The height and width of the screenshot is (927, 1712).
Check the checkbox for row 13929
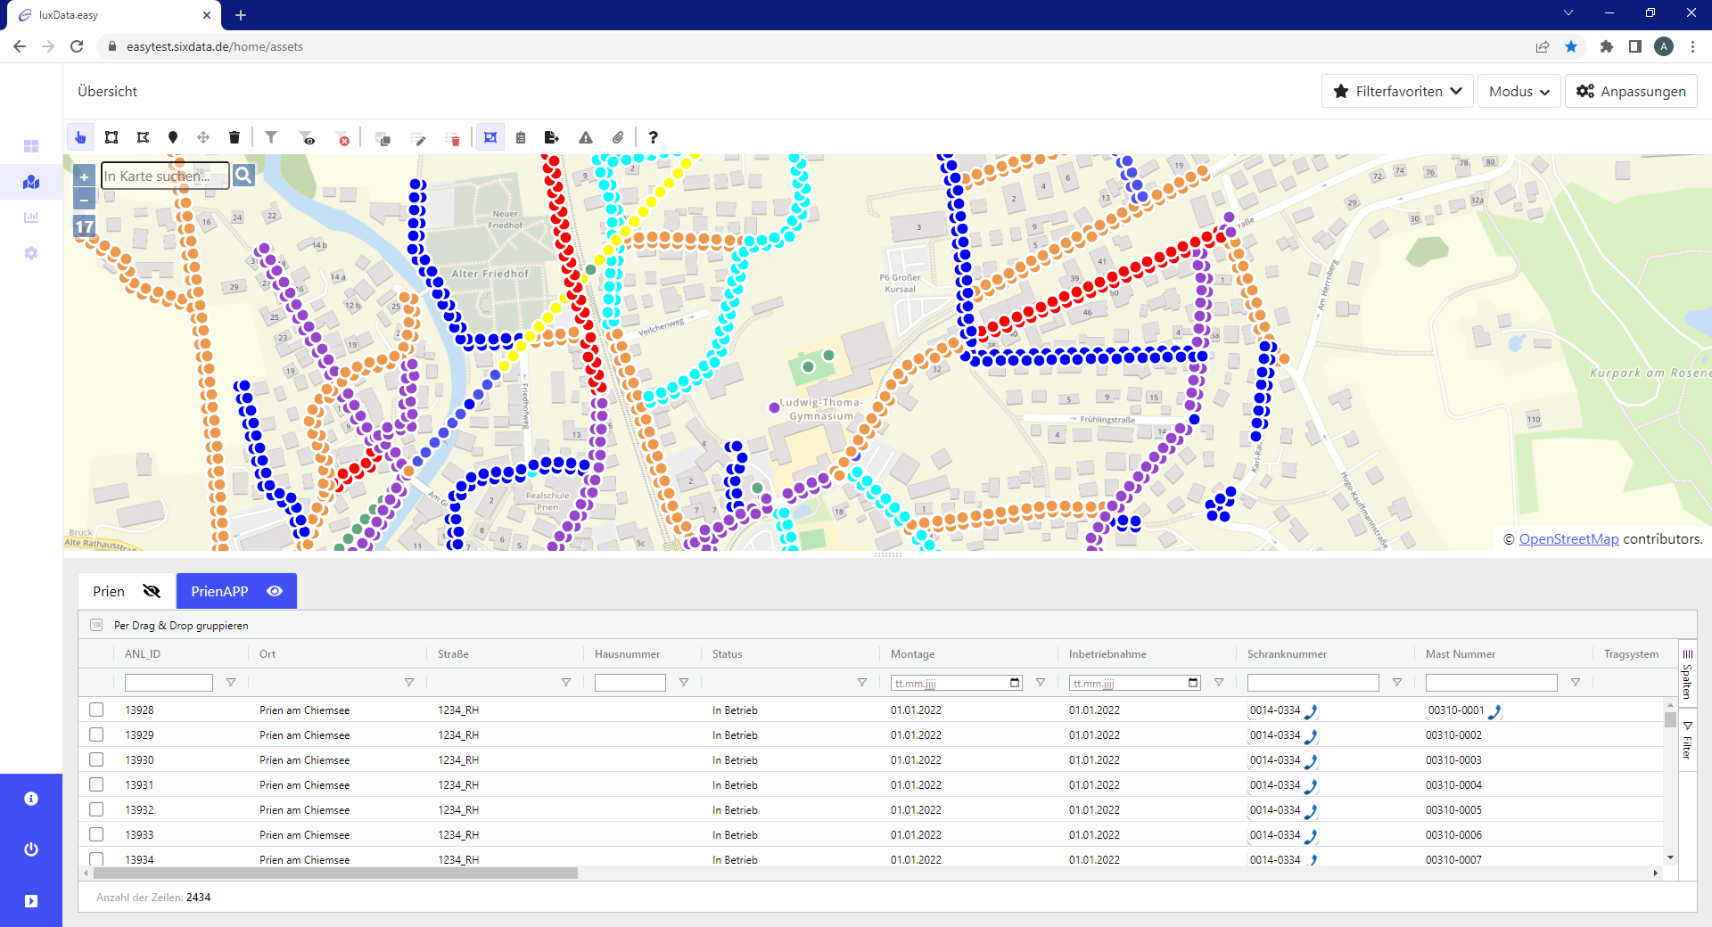(96, 734)
